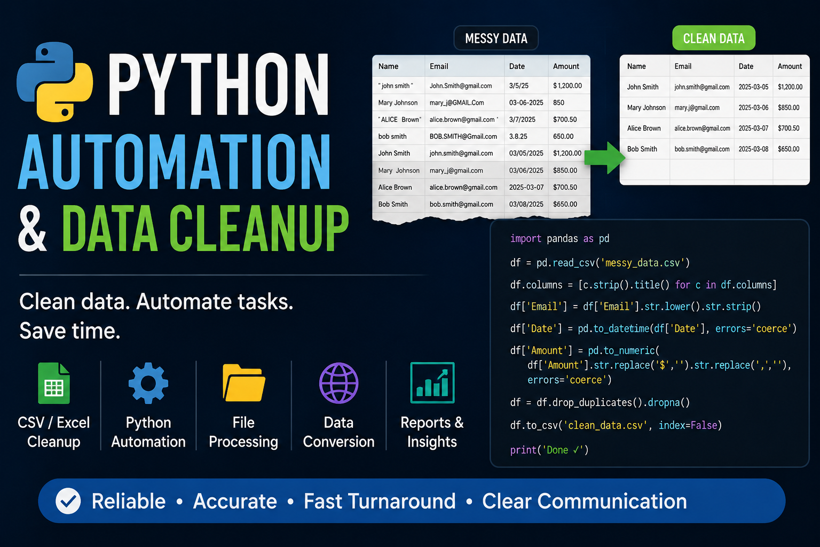Screen dimensions: 820x547
Task: Select the '3.8.25' date cell
Action: click(x=518, y=136)
